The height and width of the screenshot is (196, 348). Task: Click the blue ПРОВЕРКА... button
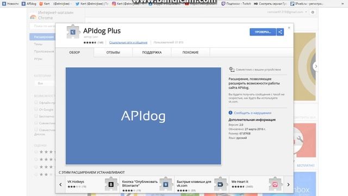tap(263, 32)
